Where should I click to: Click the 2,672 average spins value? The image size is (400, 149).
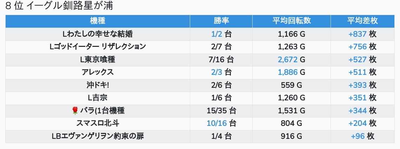pyautogui.click(x=288, y=59)
